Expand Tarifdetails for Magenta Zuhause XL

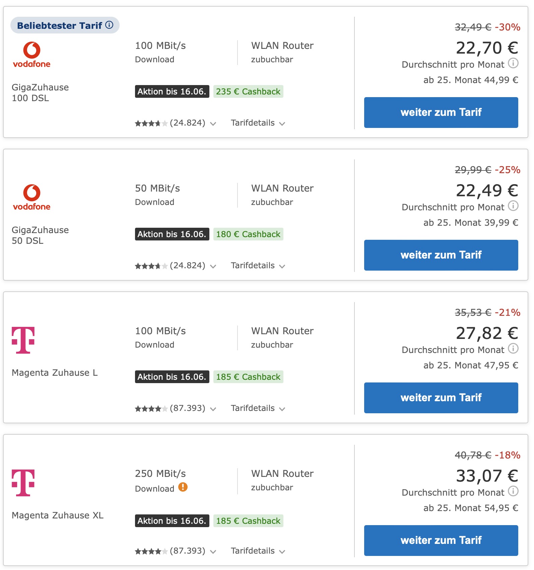pyautogui.click(x=258, y=551)
